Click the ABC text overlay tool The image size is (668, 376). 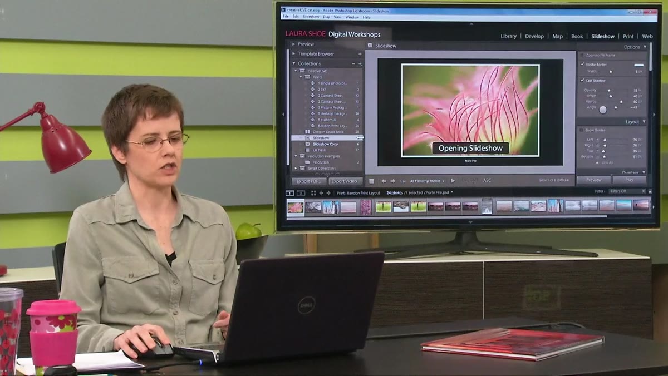coord(487,180)
